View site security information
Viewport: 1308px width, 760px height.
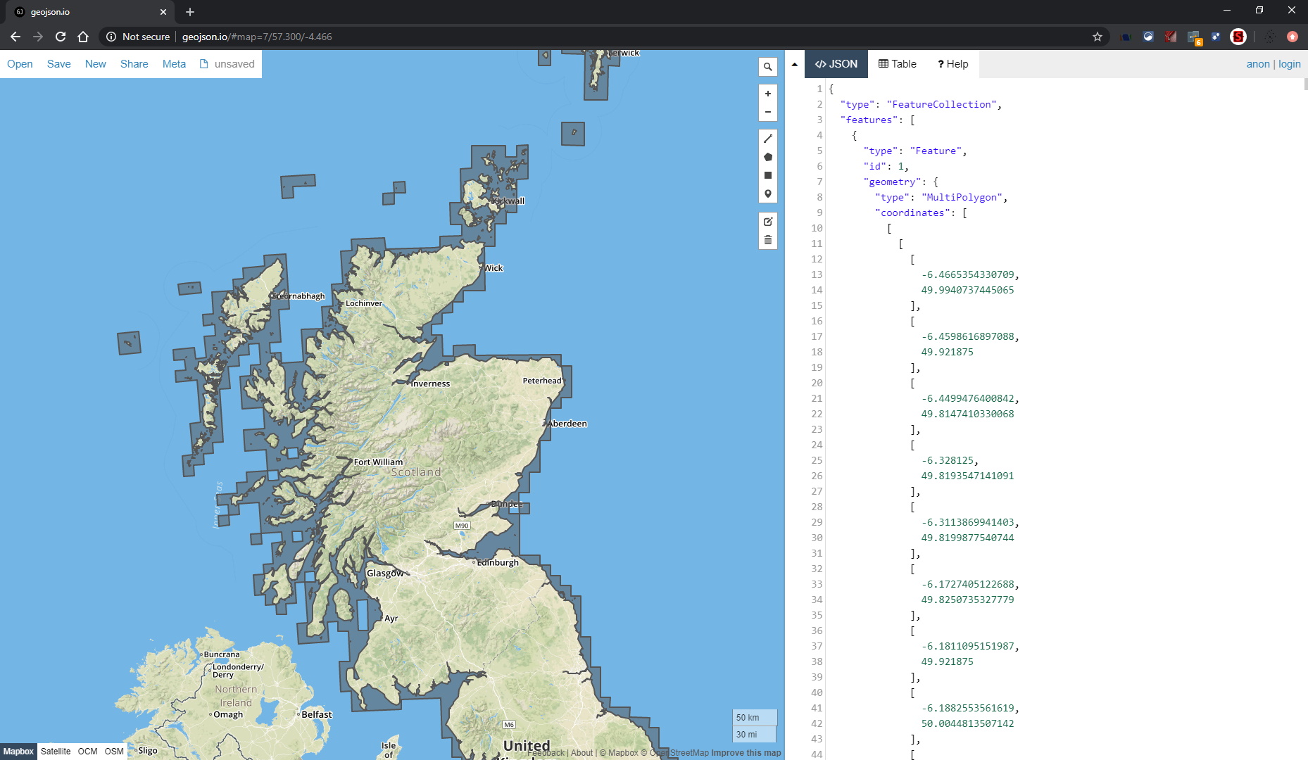click(138, 37)
